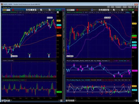Click the Hi: 191.6 price bubble
The height and width of the screenshot is (104, 139).
[x=50, y=18]
